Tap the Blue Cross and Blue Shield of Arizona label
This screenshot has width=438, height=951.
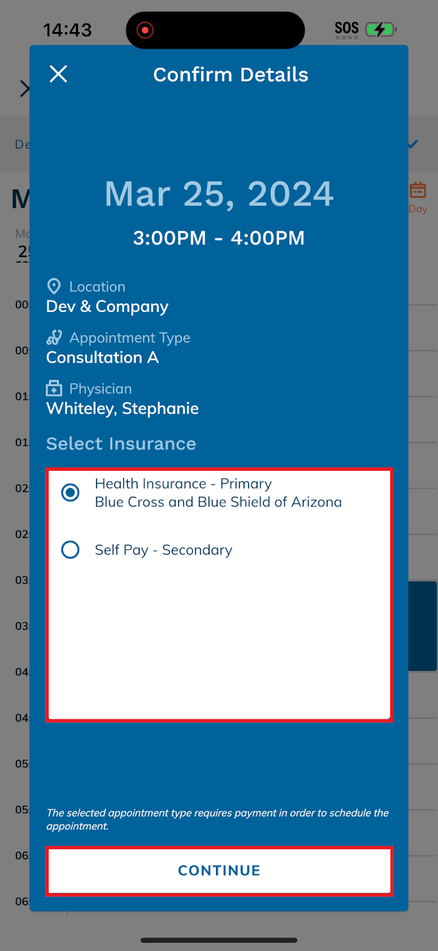[x=218, y=502]
